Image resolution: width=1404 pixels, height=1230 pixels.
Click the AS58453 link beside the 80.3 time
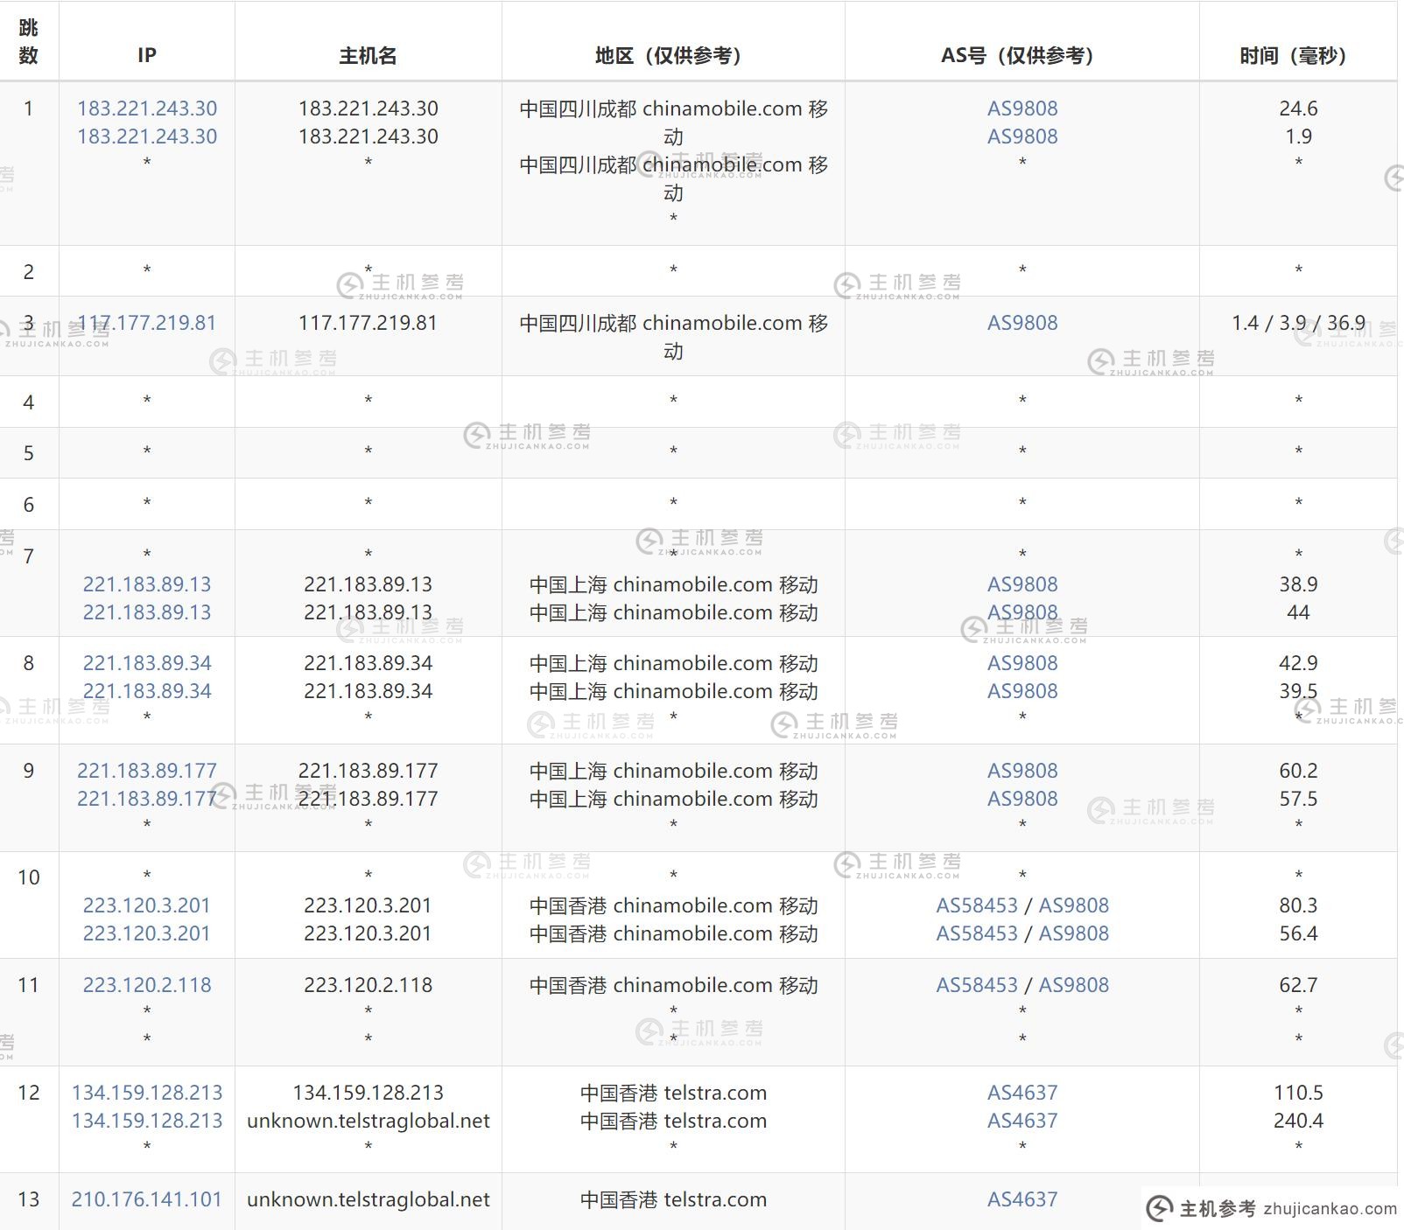click(x=977, y=905)
